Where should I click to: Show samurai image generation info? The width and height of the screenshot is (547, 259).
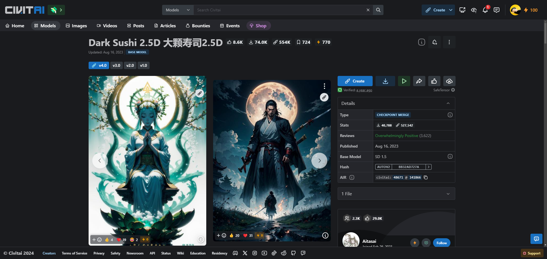325,235
